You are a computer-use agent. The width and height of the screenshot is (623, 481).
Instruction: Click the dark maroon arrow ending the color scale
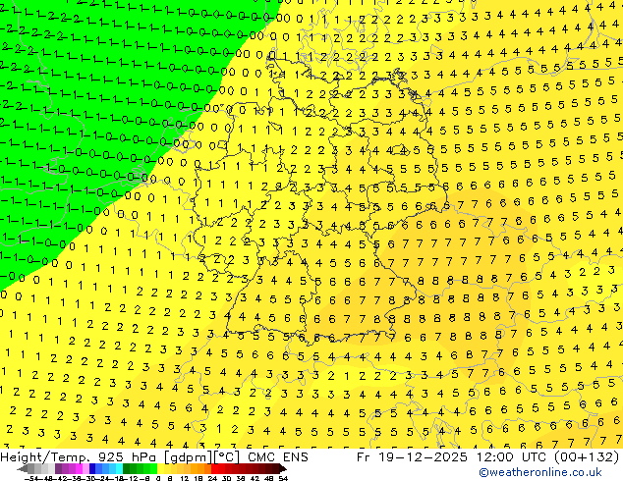(283, 468)
